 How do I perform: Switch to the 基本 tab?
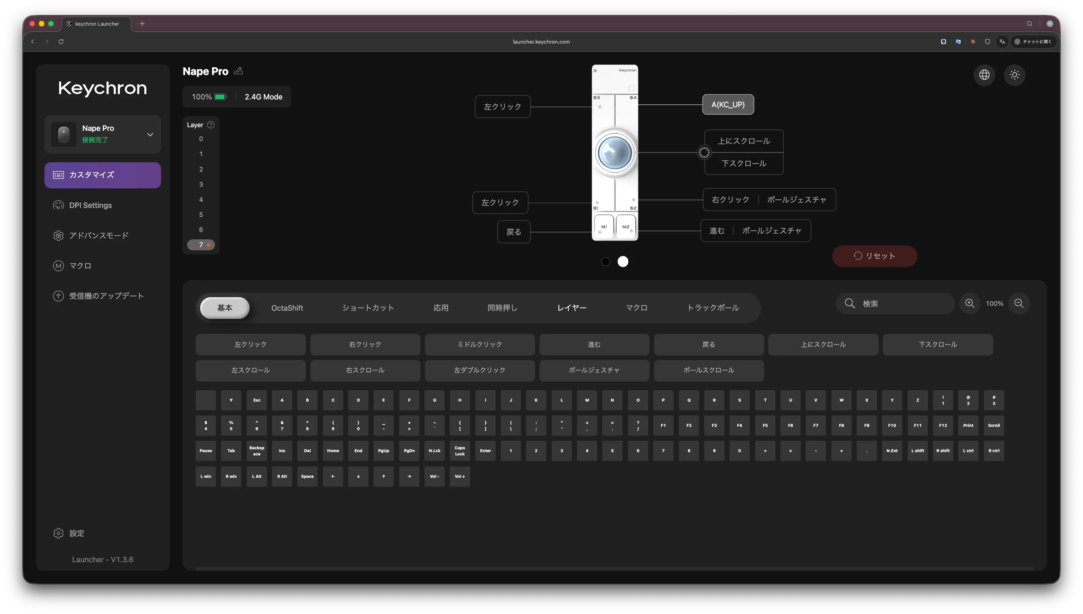tap(225, 308)
